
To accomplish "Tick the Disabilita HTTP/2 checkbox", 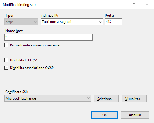I will pyautogui.click(x=6, y=60).
